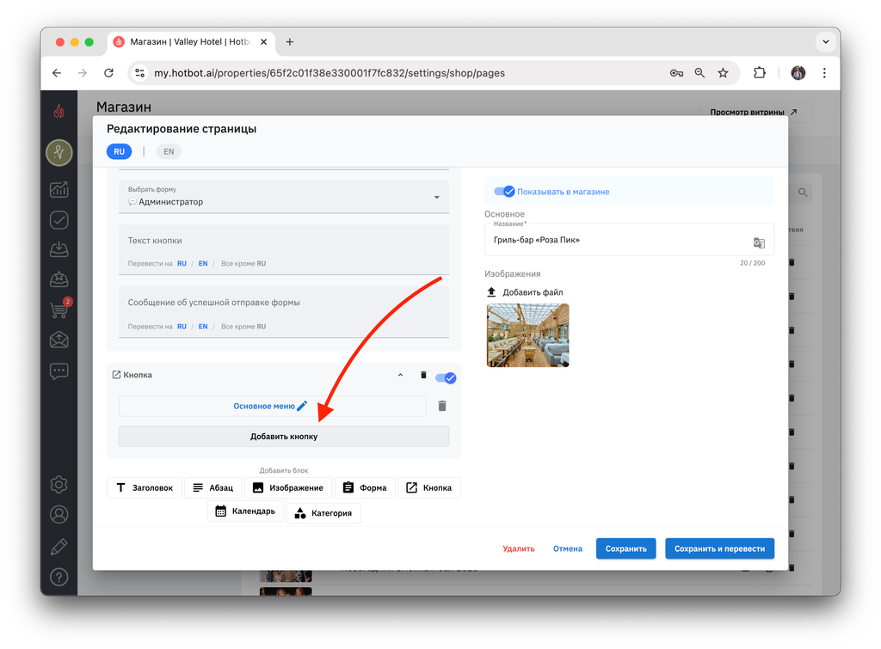
Task: Open the Выбрать форму Администратор dropdown
Action: [284, 197]
